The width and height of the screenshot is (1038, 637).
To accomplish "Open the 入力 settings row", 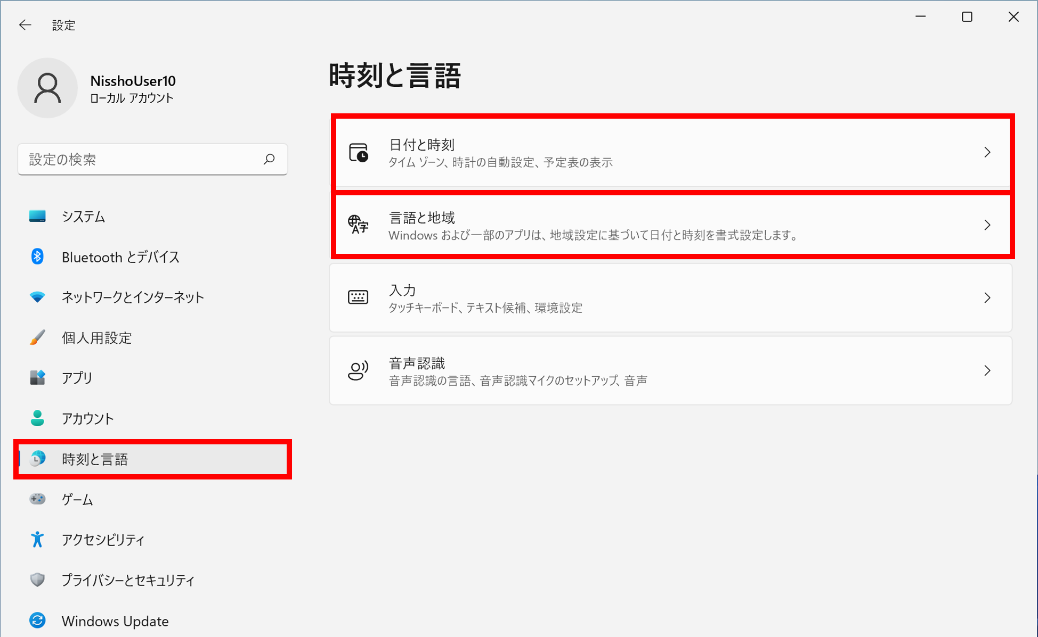I will pos(670,298).
